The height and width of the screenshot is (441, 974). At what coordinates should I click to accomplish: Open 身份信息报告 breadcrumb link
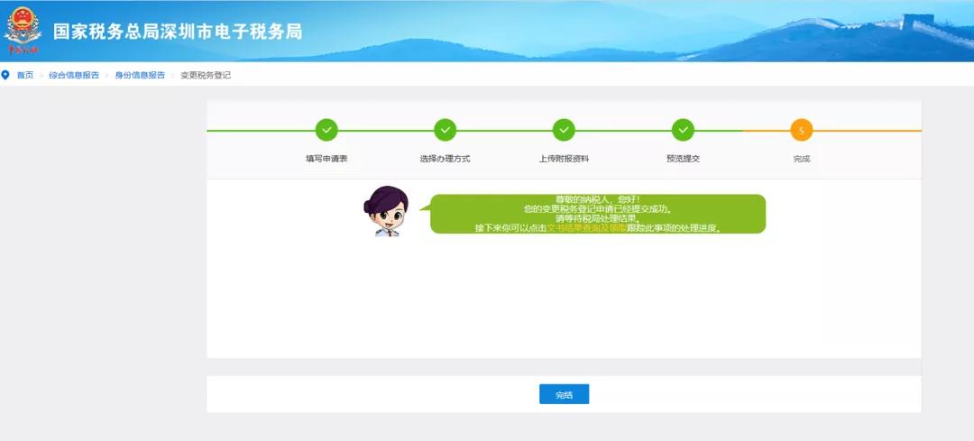pyautogui.click(x=140, y=75)
